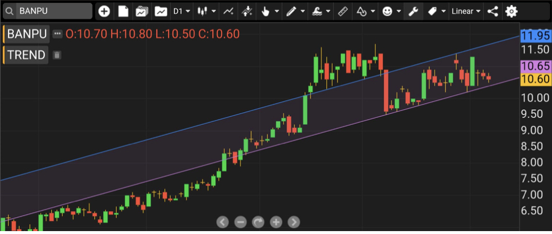
Task: Open single chart folder icon
Action: tap(161, 11)
